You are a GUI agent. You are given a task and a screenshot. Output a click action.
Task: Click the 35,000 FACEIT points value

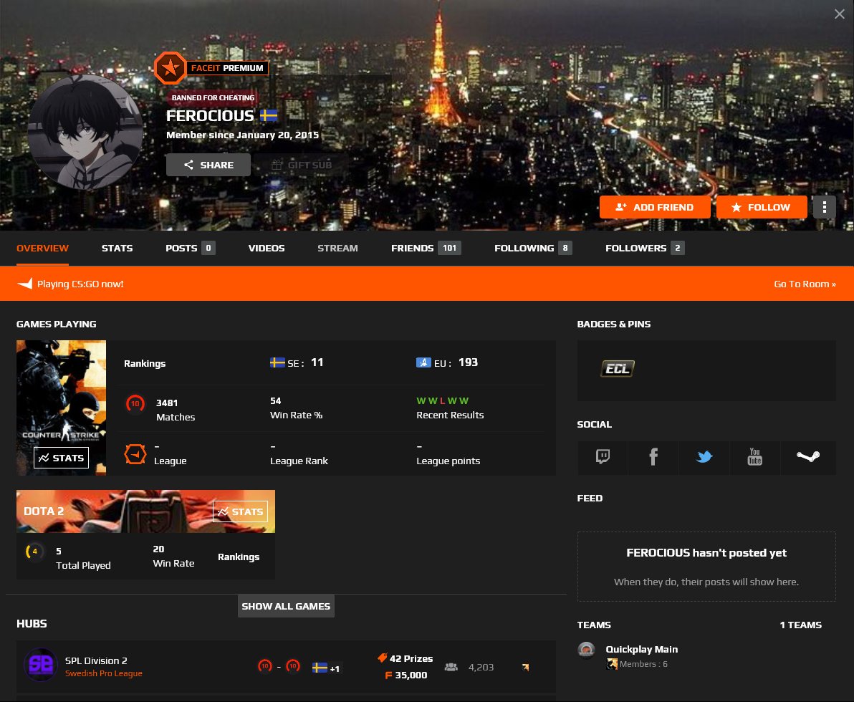tap(411, 675)
